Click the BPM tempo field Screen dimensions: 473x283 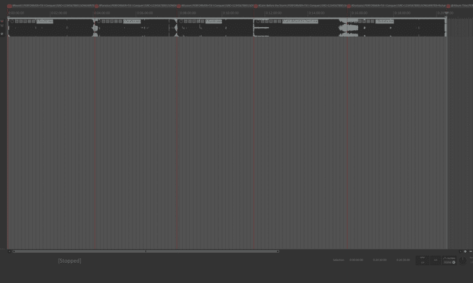pos(423,260)
